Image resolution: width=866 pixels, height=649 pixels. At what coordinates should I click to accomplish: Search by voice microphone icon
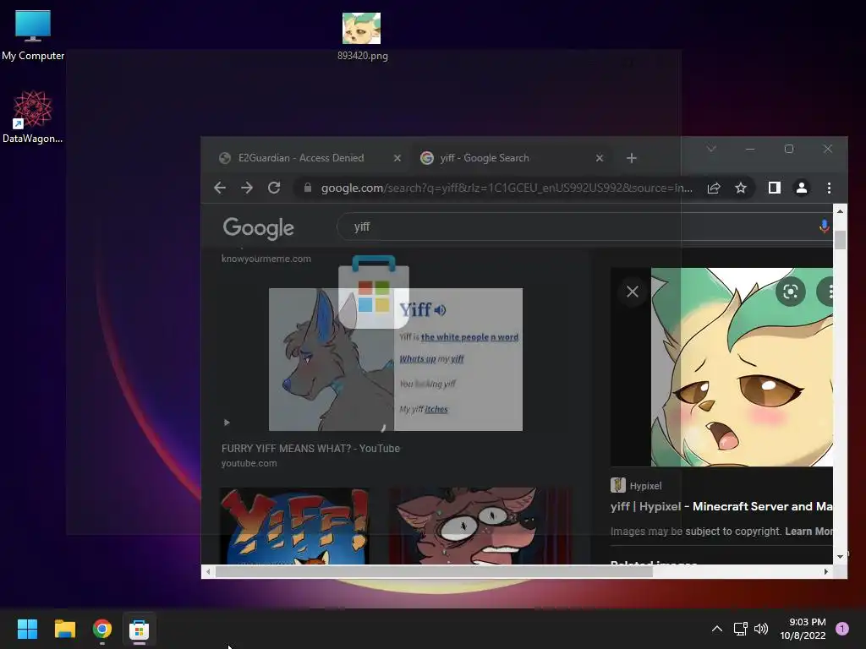tap(824, 226)
